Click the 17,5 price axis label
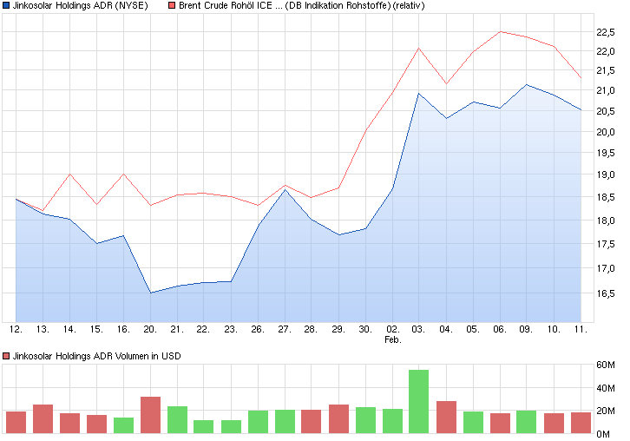This screenshot has width=630, height=441. [606, 245]
